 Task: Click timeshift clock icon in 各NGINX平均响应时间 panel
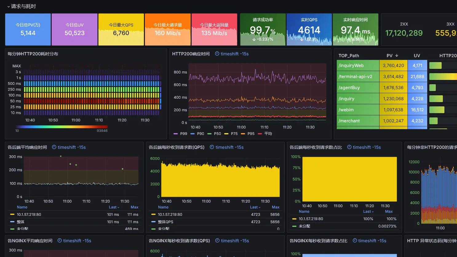coord(60,241)
